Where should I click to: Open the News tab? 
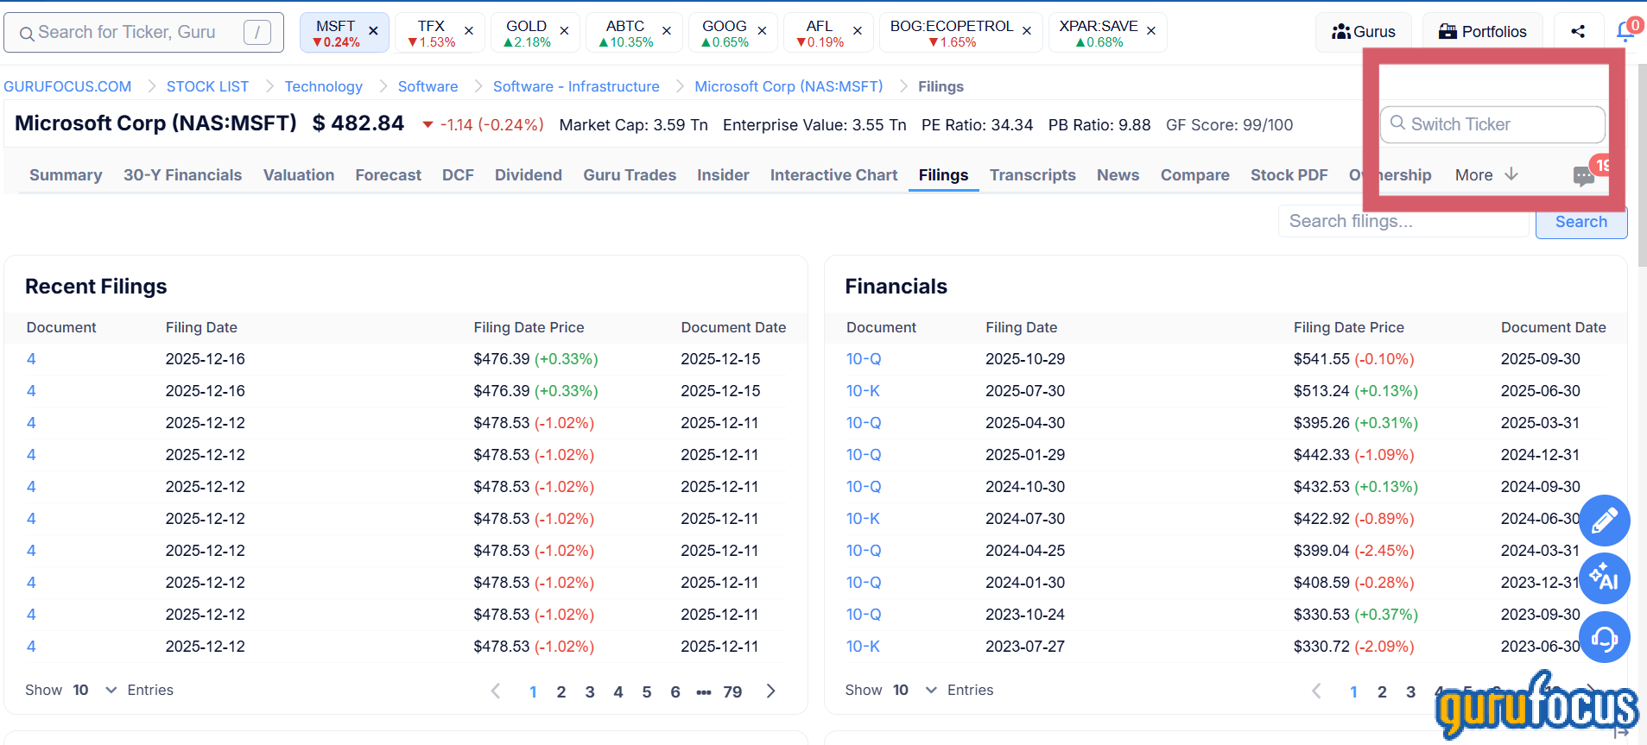point(1118,175)
